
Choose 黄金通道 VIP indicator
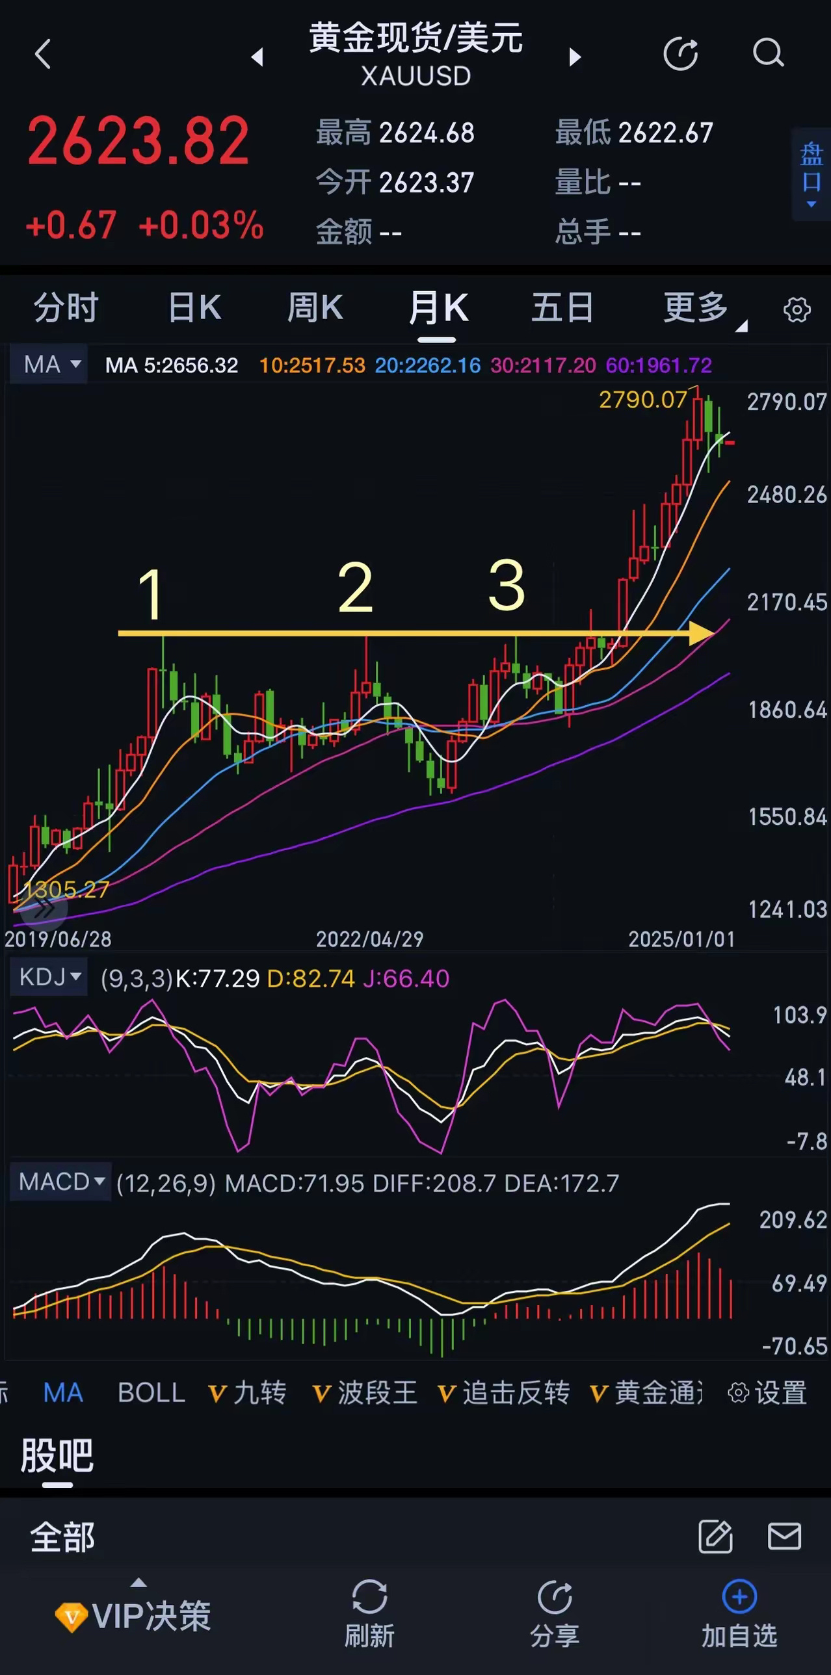pos(646,1393)
